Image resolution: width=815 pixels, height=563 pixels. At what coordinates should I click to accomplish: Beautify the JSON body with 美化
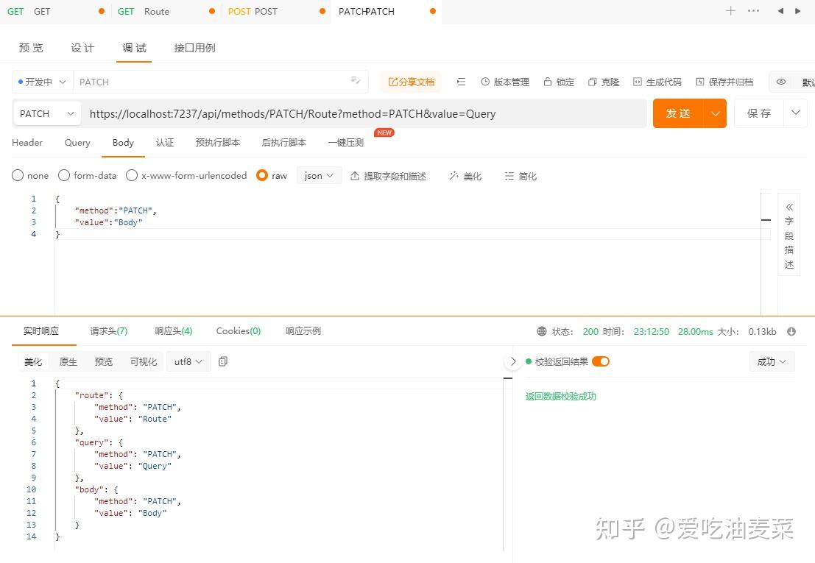465,175
